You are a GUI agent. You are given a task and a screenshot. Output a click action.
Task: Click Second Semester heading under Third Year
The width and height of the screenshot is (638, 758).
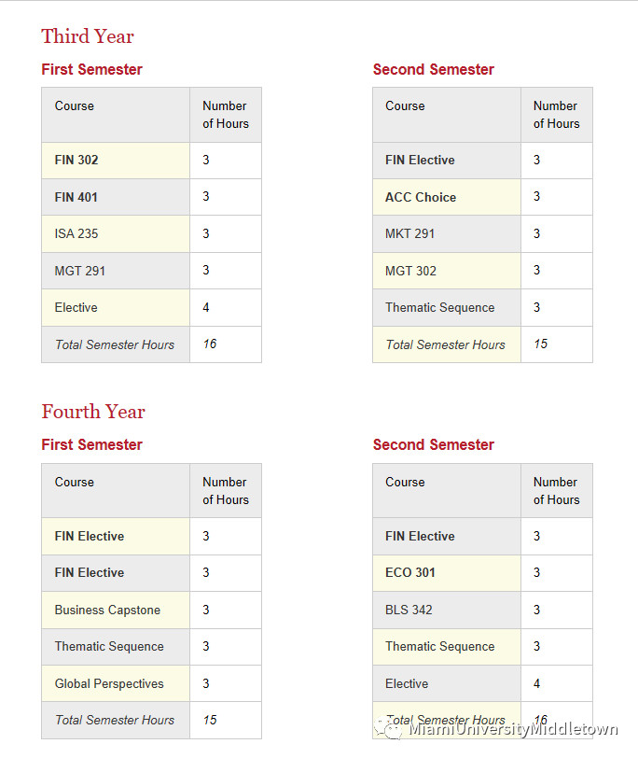[434, 69]
